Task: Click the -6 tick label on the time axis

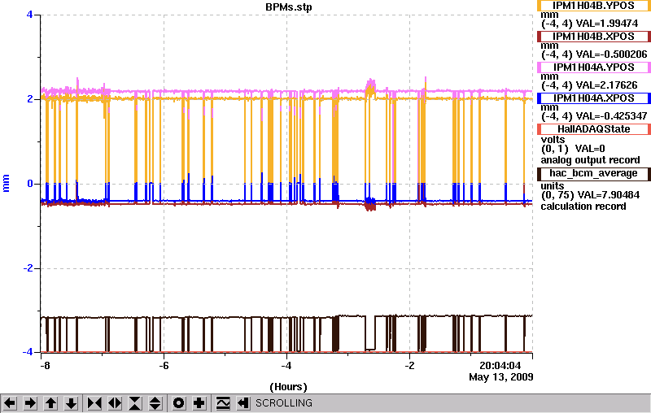Action: click(x=164, y=366)
